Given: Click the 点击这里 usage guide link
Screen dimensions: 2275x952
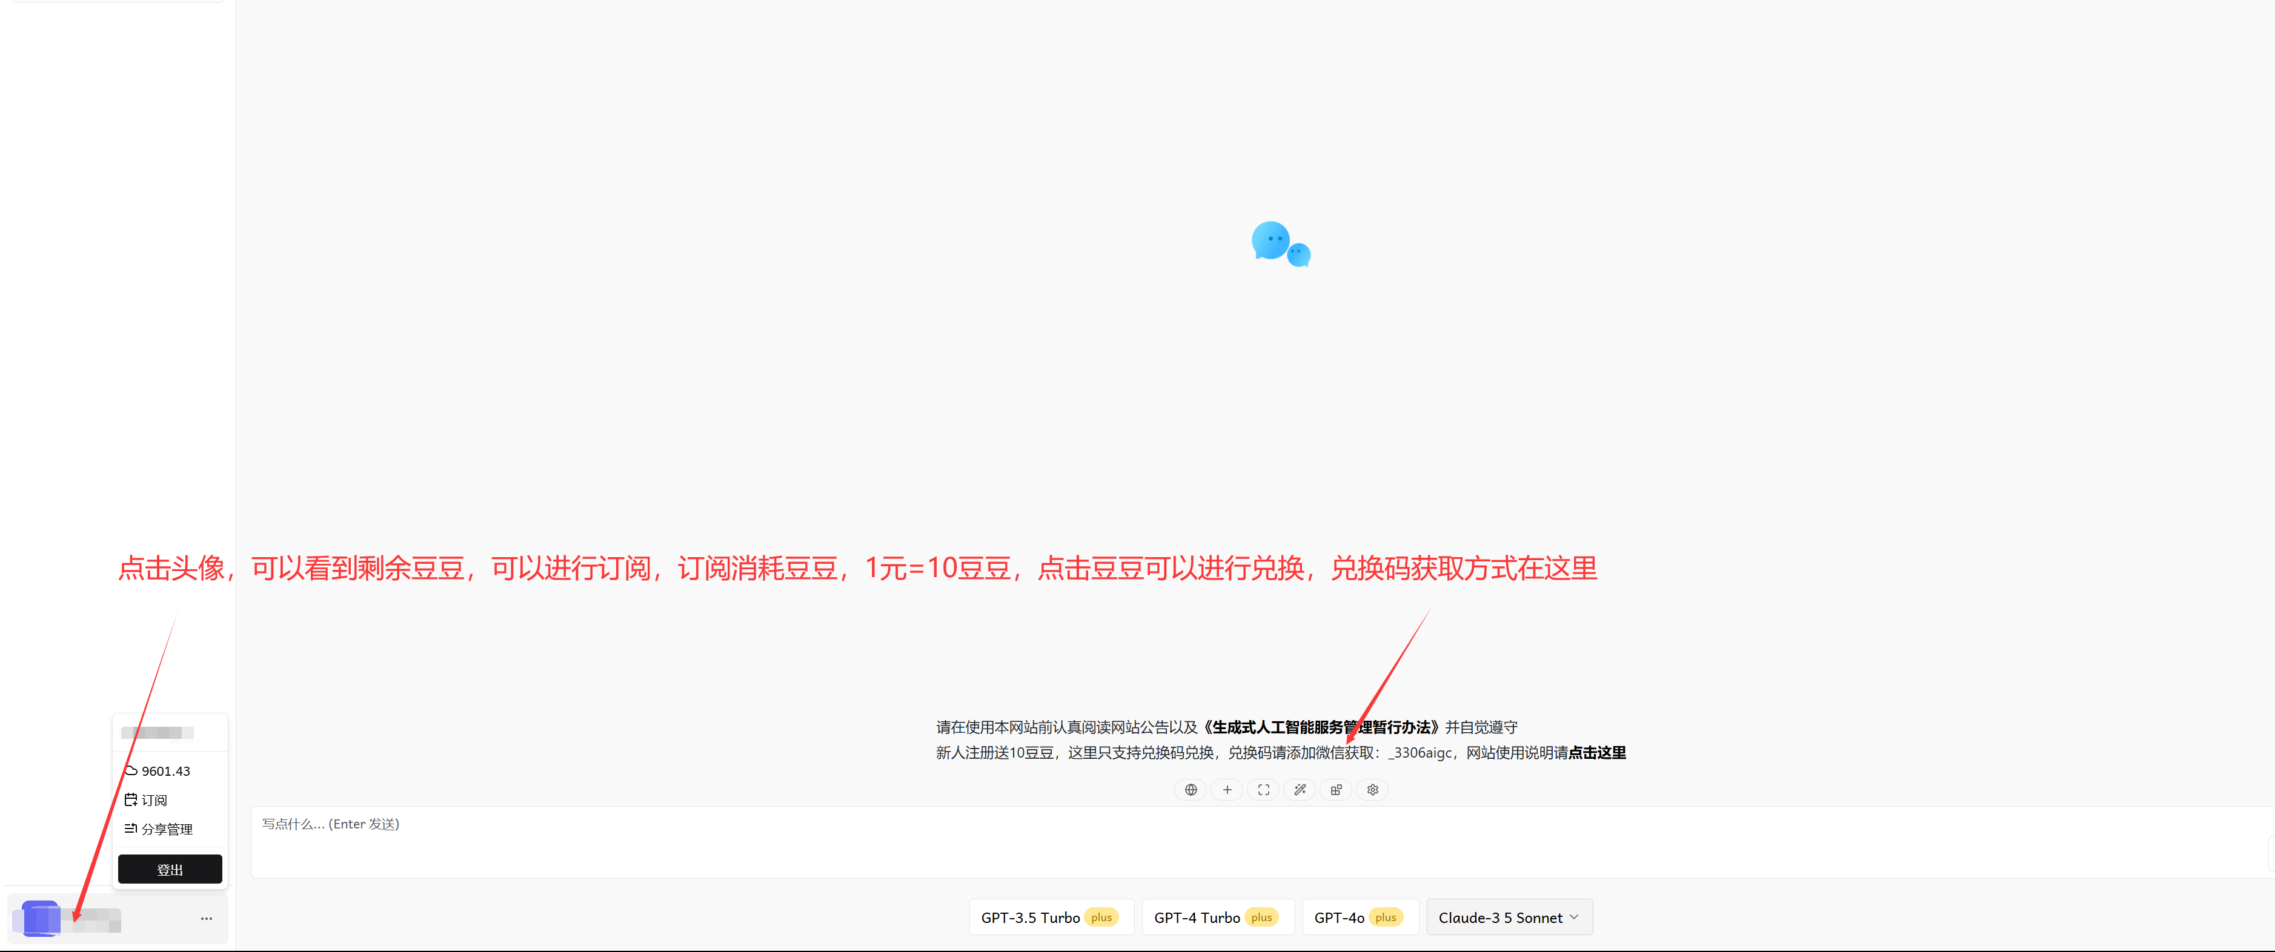Looking at the screenshot, I should (1596, 752).
